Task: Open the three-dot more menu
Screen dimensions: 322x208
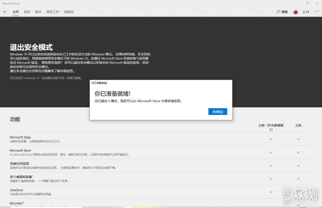Action: [317, 12]
